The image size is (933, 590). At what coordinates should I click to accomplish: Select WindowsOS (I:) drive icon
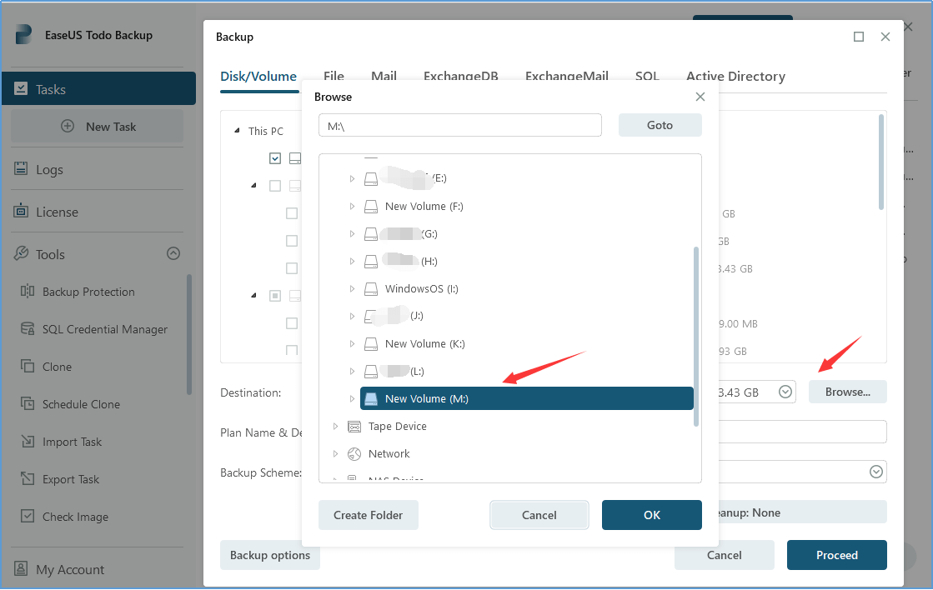[371, 289]
